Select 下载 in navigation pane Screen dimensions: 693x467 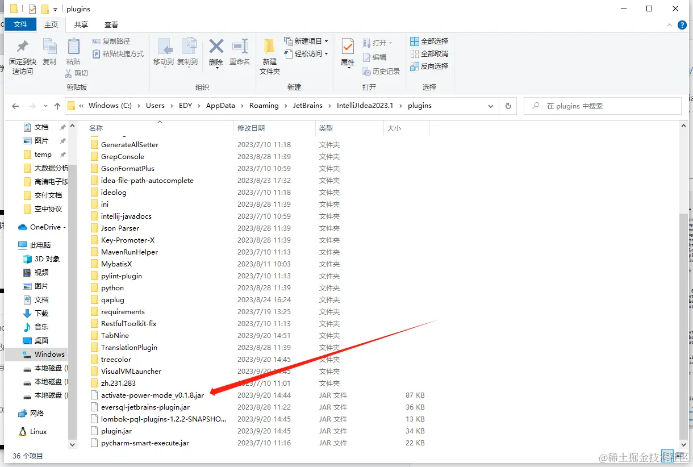coord(36,314)
